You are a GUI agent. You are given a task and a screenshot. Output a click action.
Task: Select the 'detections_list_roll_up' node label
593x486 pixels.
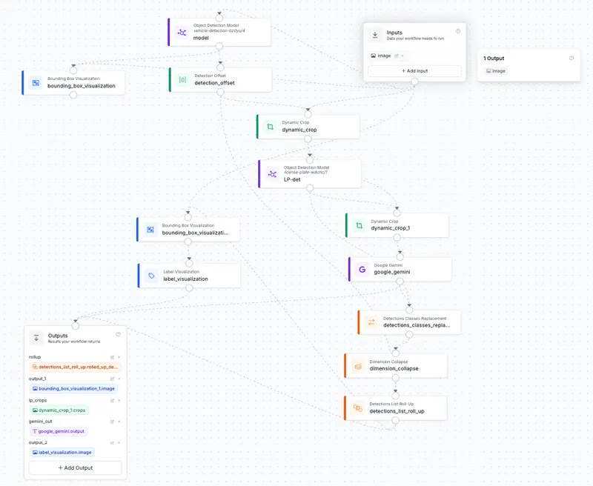pyautogui.click(x=397, y=411)
